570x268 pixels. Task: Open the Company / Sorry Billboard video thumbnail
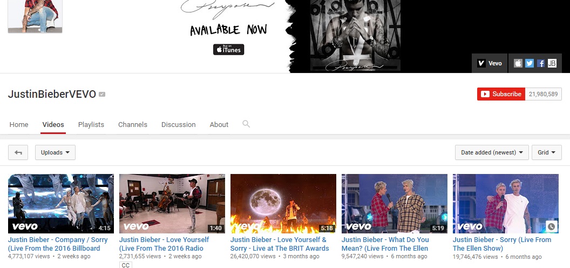[x=60, y=204]
